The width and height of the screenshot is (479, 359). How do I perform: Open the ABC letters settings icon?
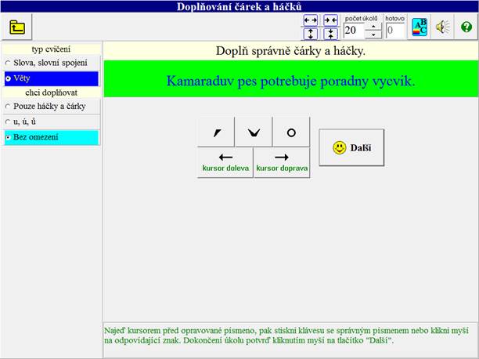pos(420,27)
